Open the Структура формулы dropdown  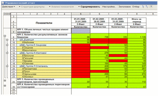coord(32,7)
